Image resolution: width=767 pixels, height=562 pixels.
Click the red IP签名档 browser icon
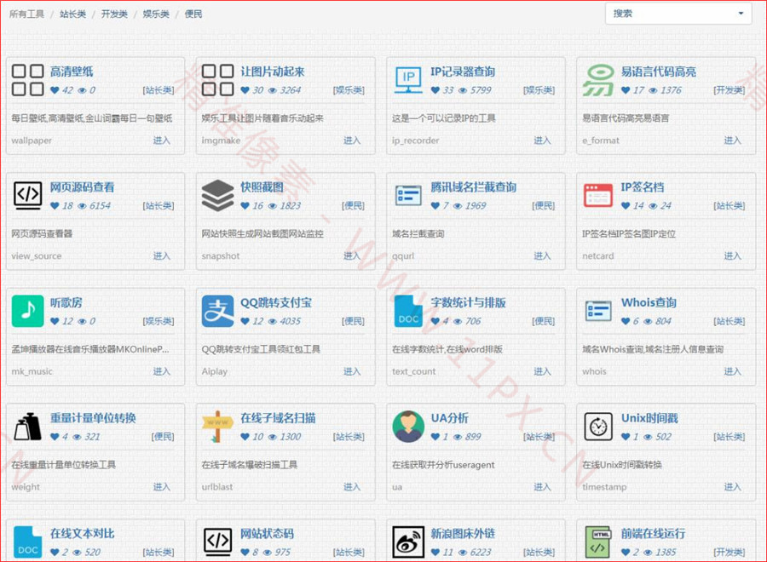[598, 196]
